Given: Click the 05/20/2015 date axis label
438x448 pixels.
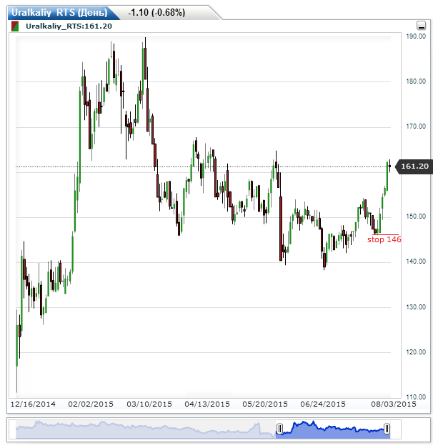Looking at the screenshot, I should point(265,404).
